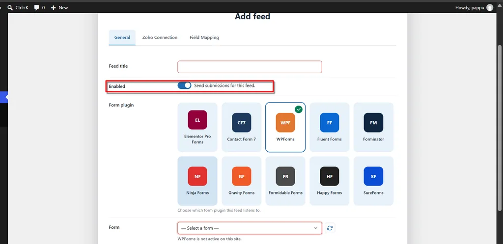Click the page vertical scrollbar
503x244 pixels.
500,128
